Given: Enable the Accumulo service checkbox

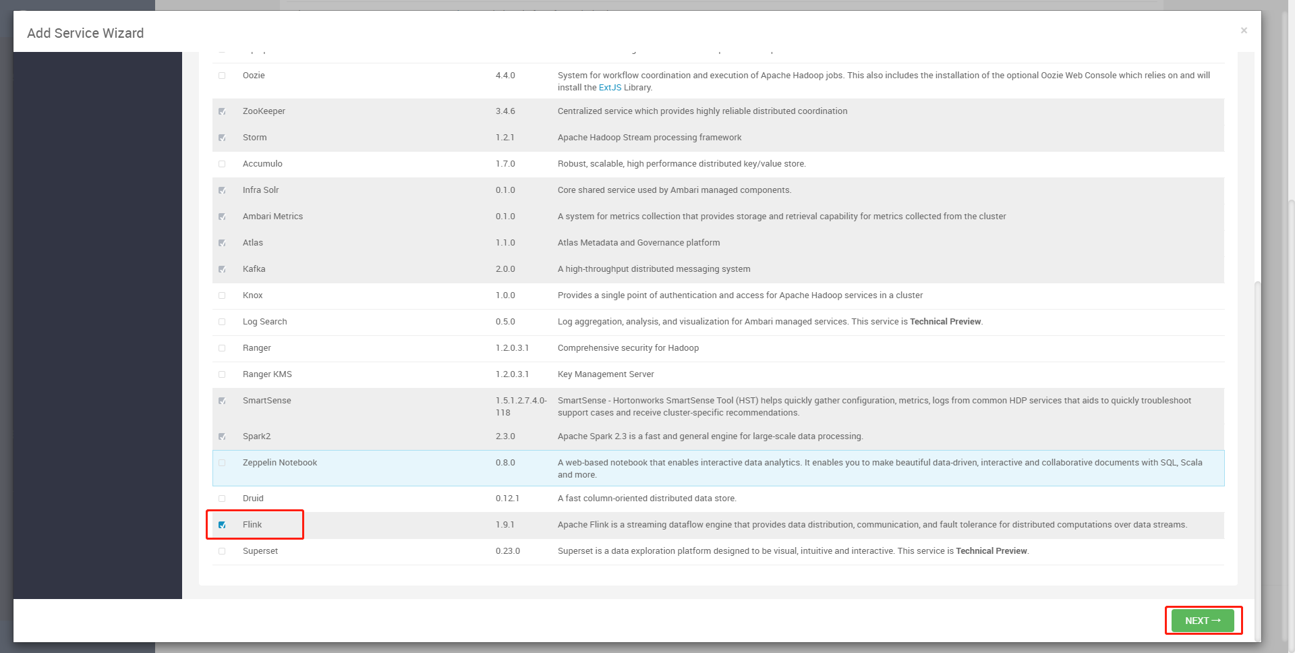Looking at the screenshot, I should click(222, 164).
